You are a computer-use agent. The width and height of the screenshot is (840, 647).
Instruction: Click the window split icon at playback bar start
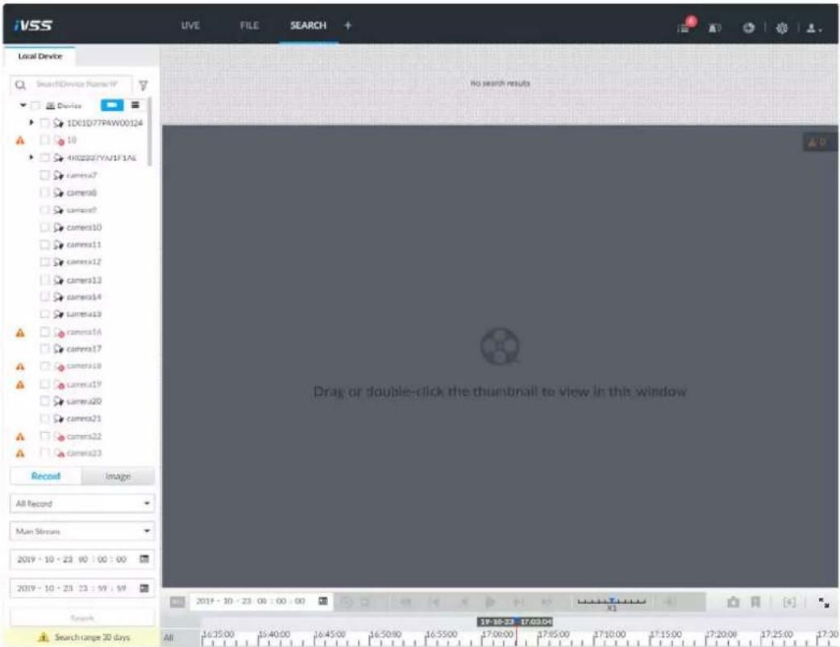(177, 602)
